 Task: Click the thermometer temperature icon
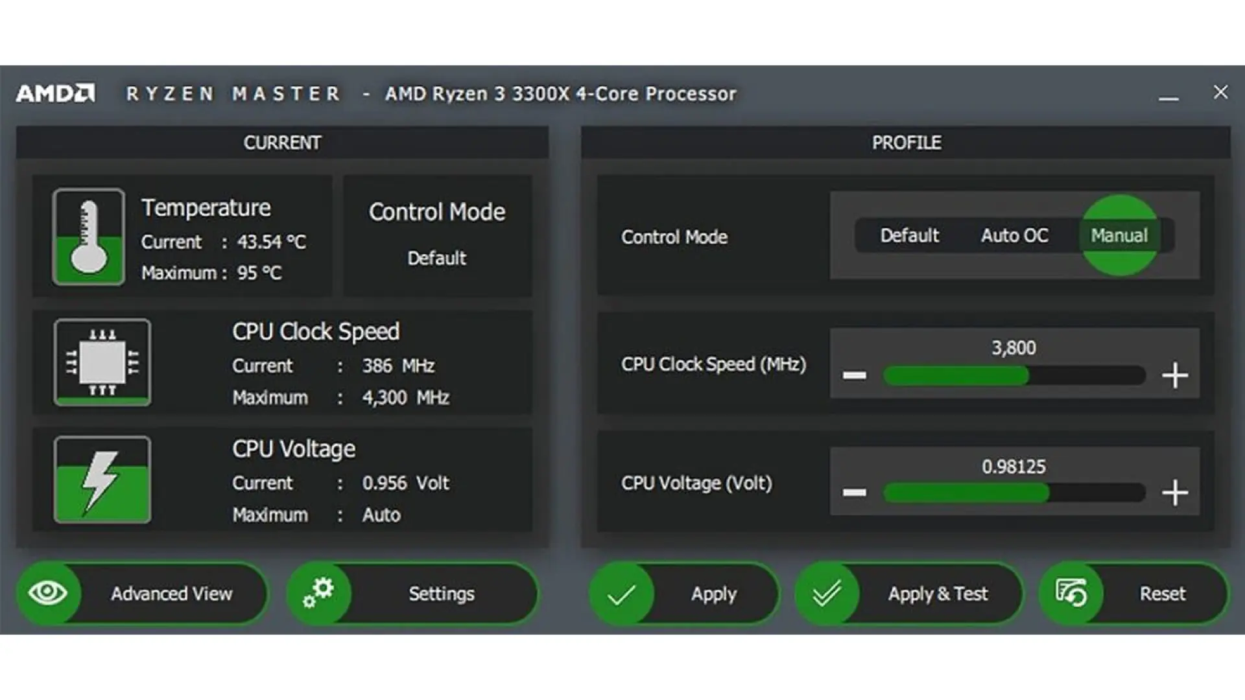[x=89, y=237]
